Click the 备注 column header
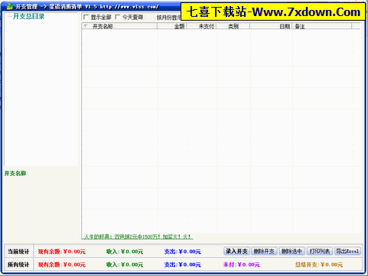This screenshot has width=368, height=276. tap(322, 26)
